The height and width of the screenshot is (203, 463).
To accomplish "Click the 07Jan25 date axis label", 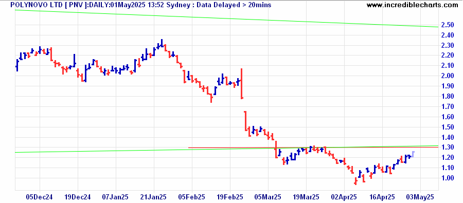I will pyautogui.click(x=116, y=197).
